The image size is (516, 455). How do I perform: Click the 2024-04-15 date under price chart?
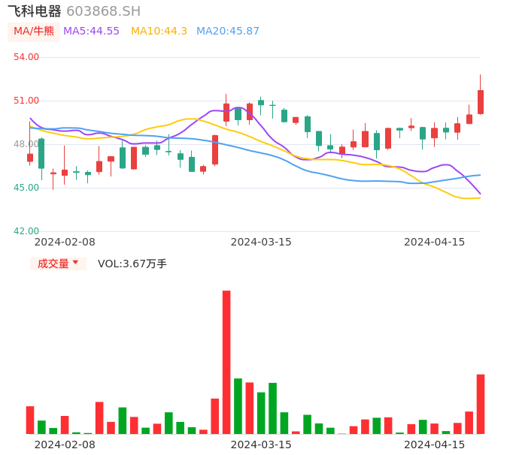pos(435,242)
